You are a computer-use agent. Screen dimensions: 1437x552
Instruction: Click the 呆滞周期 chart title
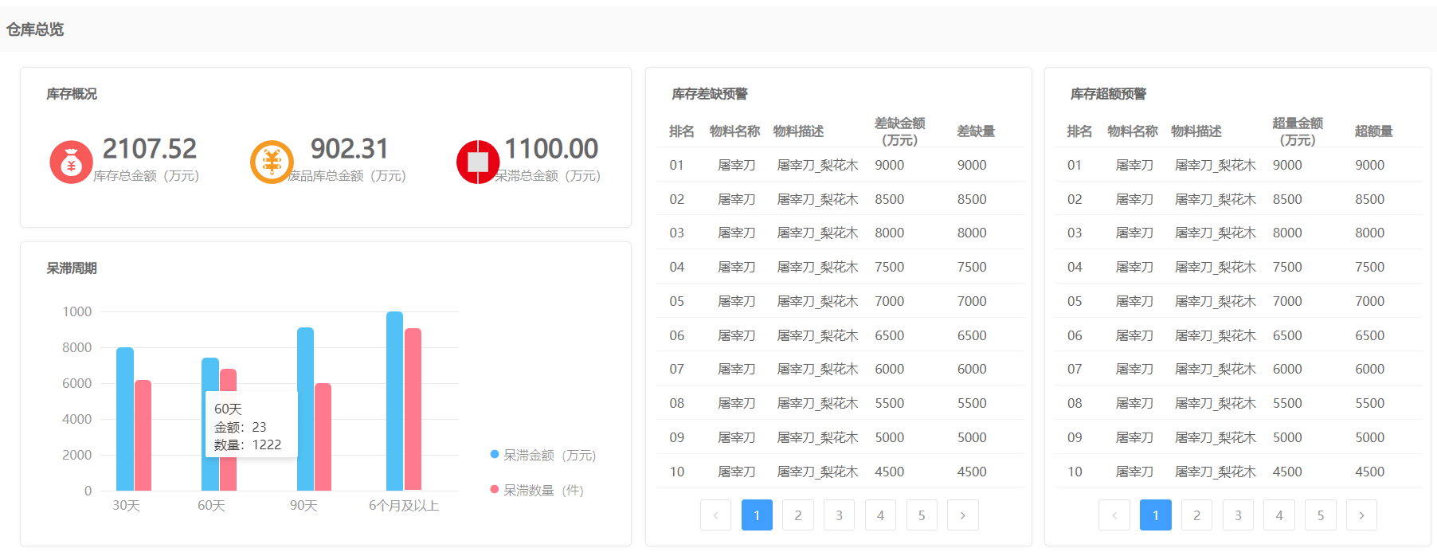(72, 268)
